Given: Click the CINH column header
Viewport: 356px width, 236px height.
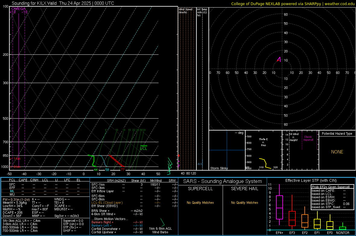Looking at the screenshot, I should tap(34, 180).
